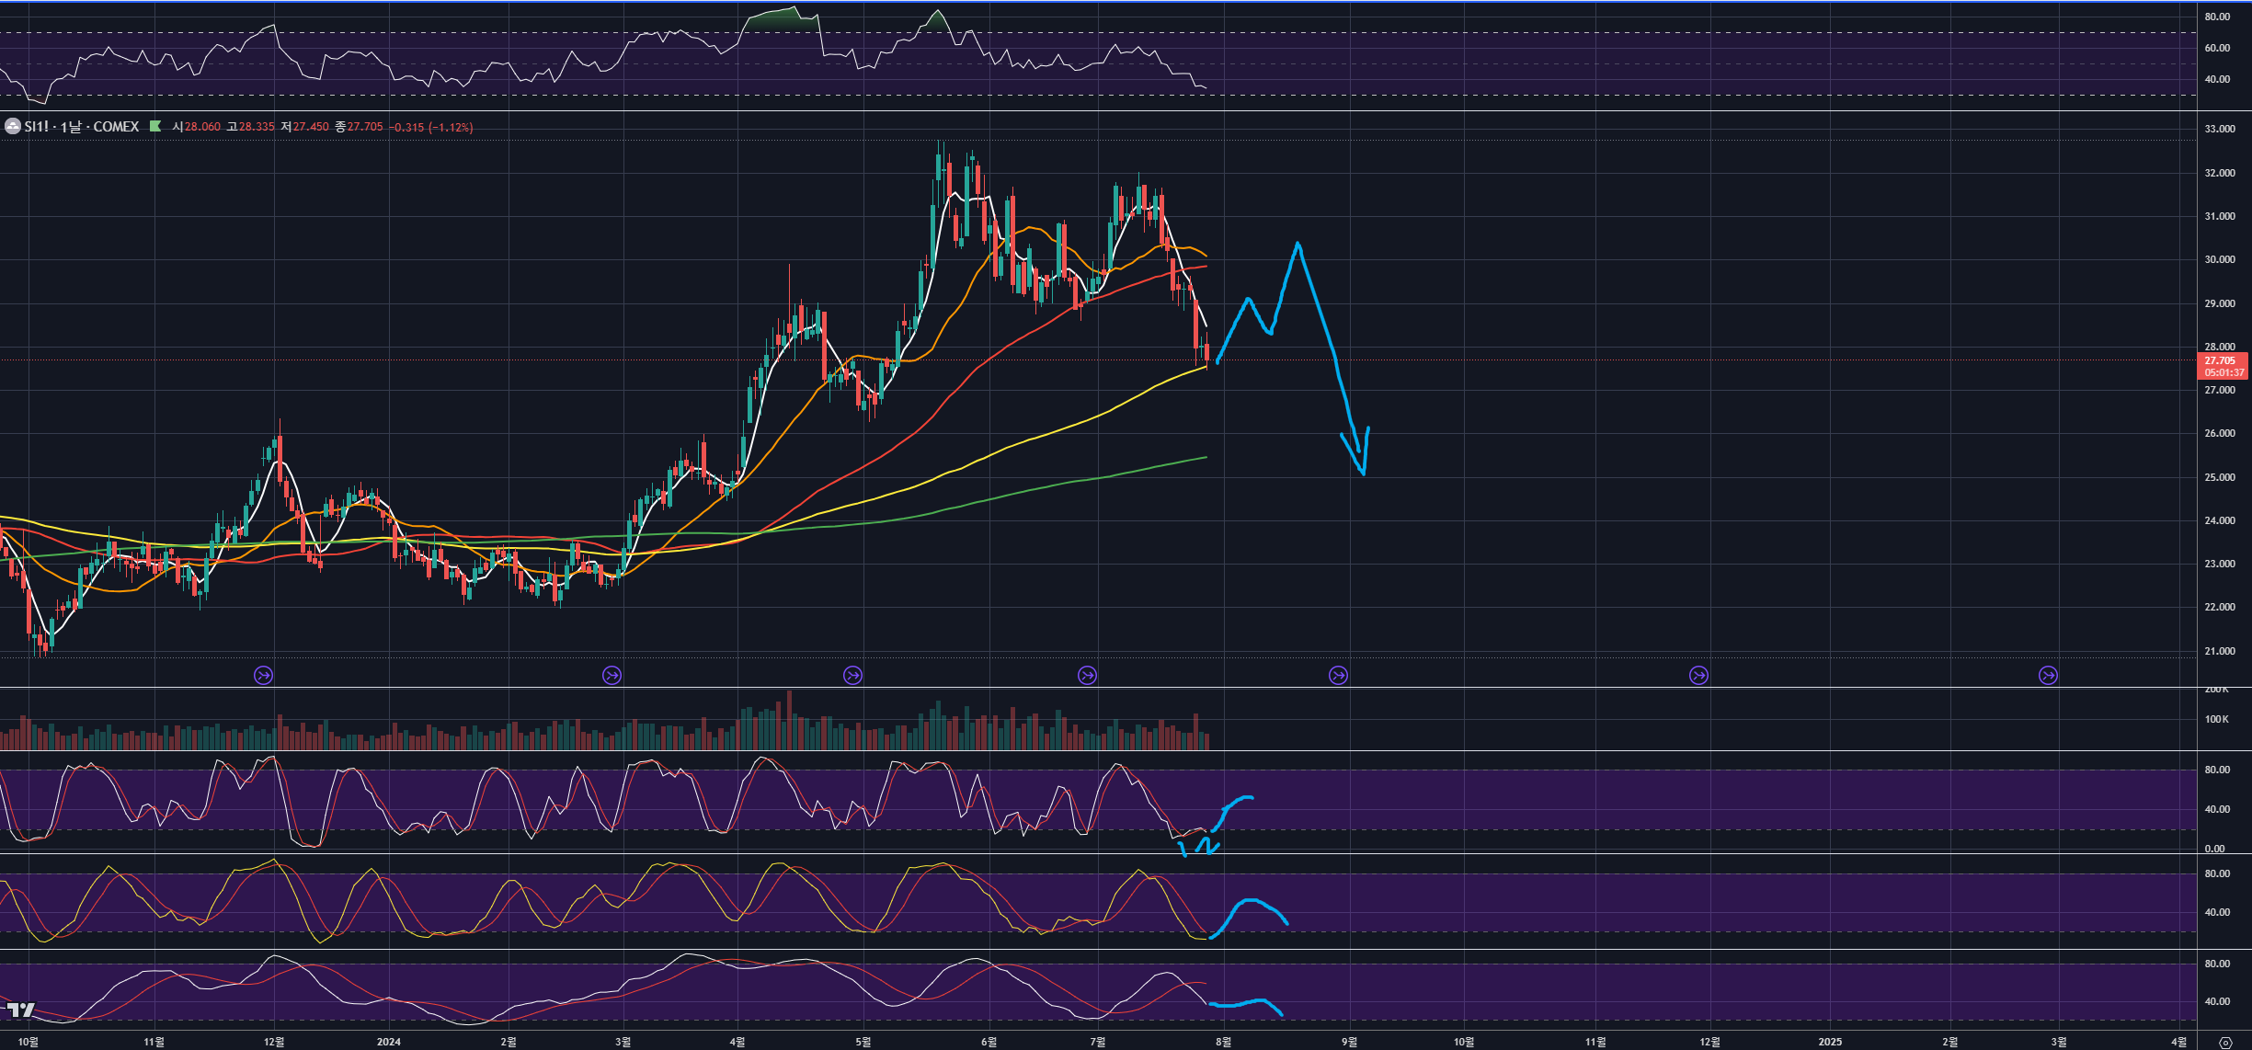This screenshot has height=1050, width=2252.
Task: Click the SI1! · 1날 · COMEX symbol title
Action: click(x=82, y=127)
